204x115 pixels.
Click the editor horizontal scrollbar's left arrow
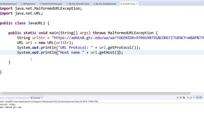(1, 93)
